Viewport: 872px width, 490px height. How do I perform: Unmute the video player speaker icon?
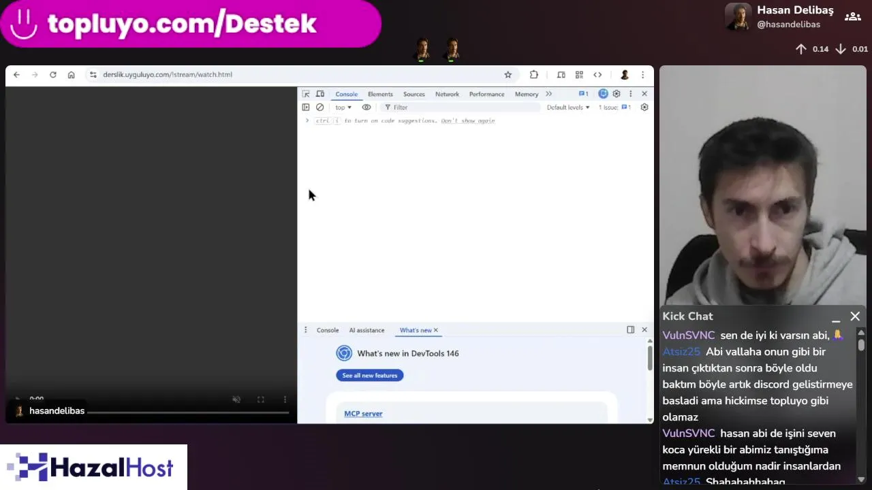(x=236, y=399)
